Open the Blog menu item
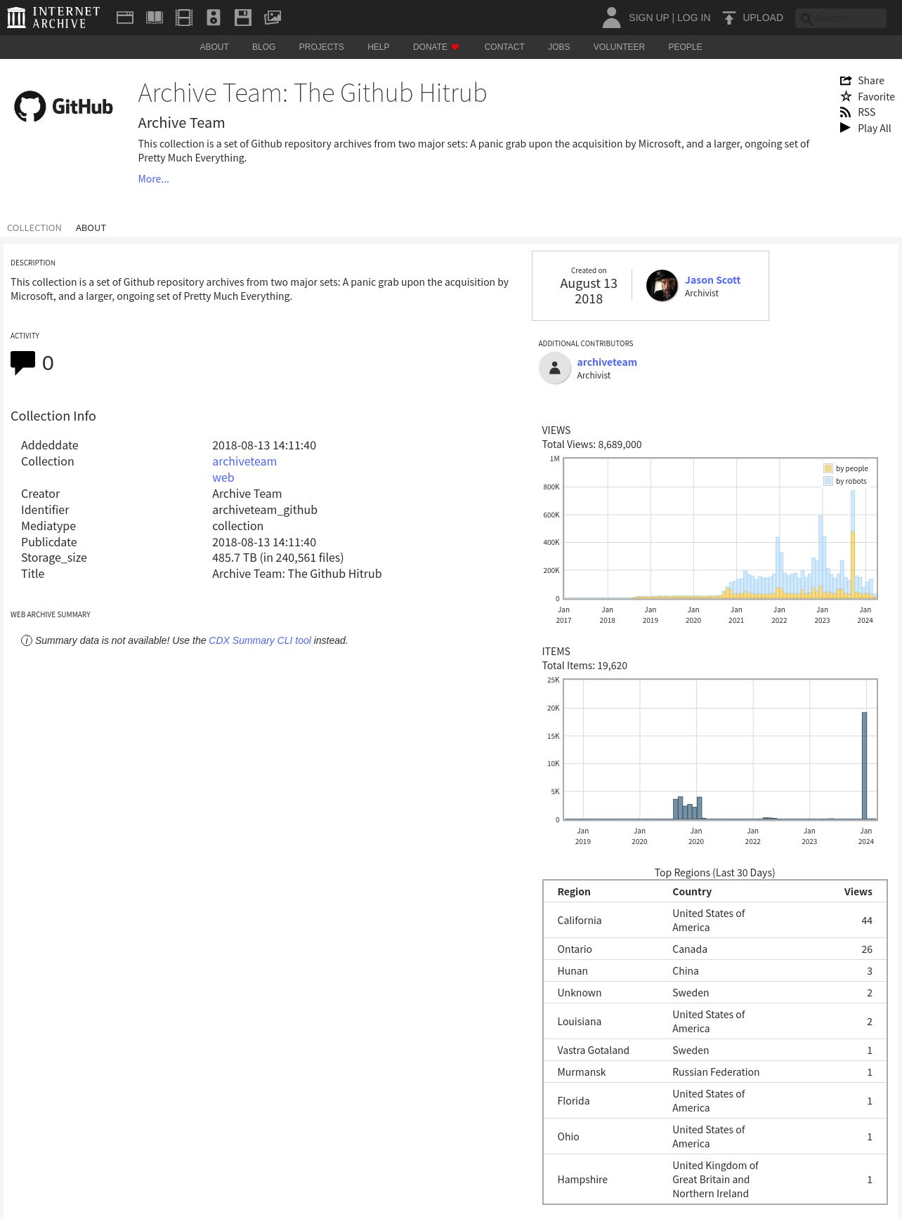 pos(264,47)
